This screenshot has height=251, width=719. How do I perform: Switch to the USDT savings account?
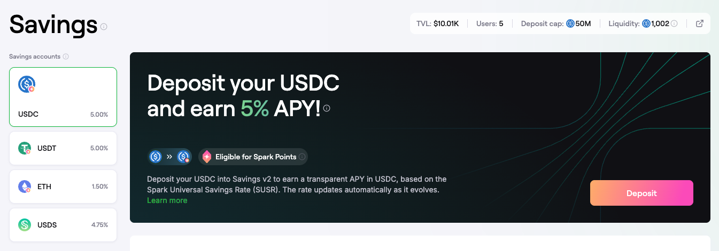[x=63, y=148]
